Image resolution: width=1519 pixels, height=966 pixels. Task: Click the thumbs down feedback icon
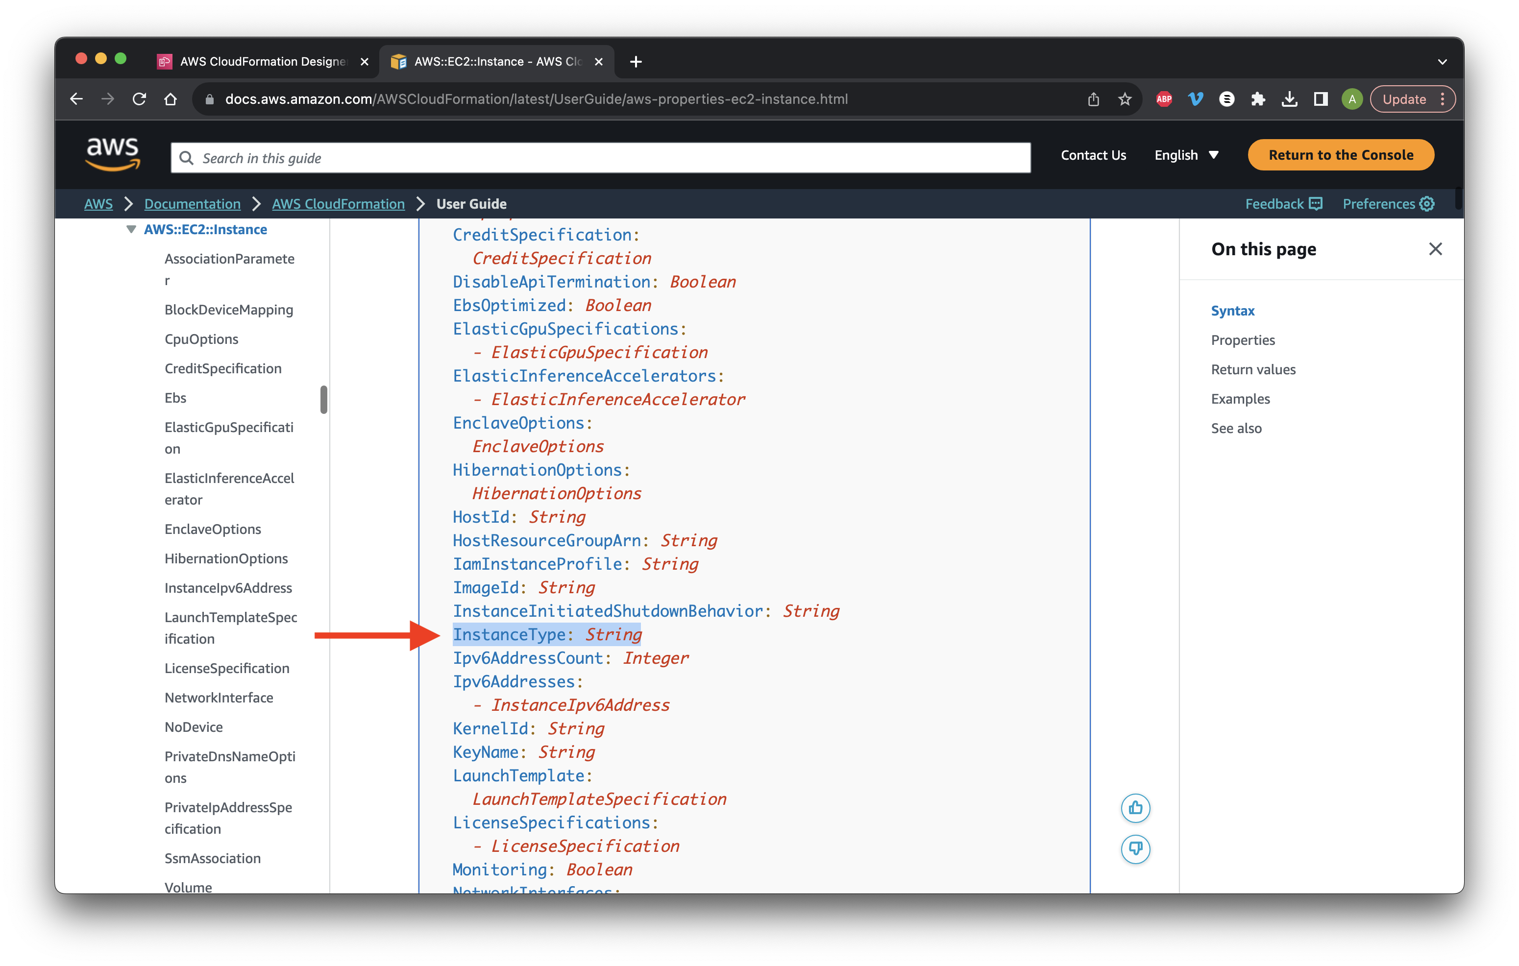coord(1135,849)
